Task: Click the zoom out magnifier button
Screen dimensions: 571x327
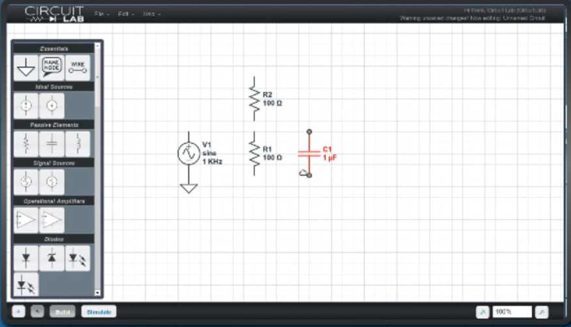Action: point(482,312)
